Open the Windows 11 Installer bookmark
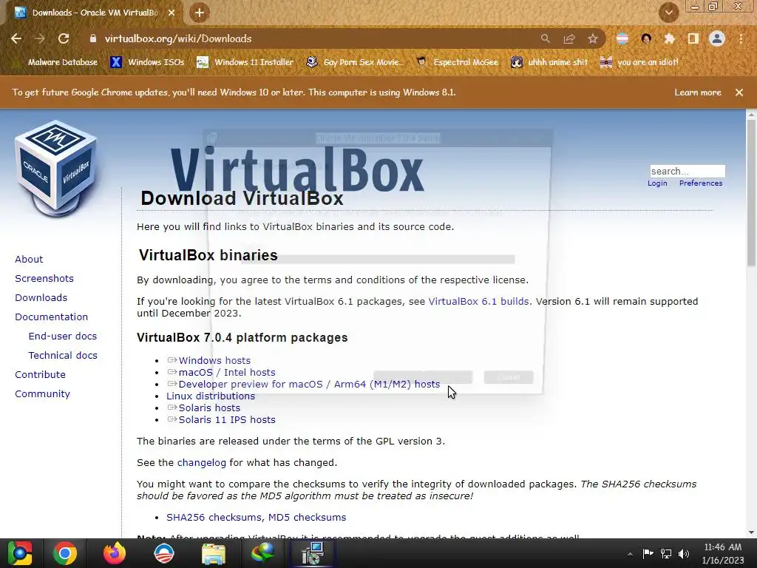This screenshot has width=757, height=568. (x=245, y=62)
